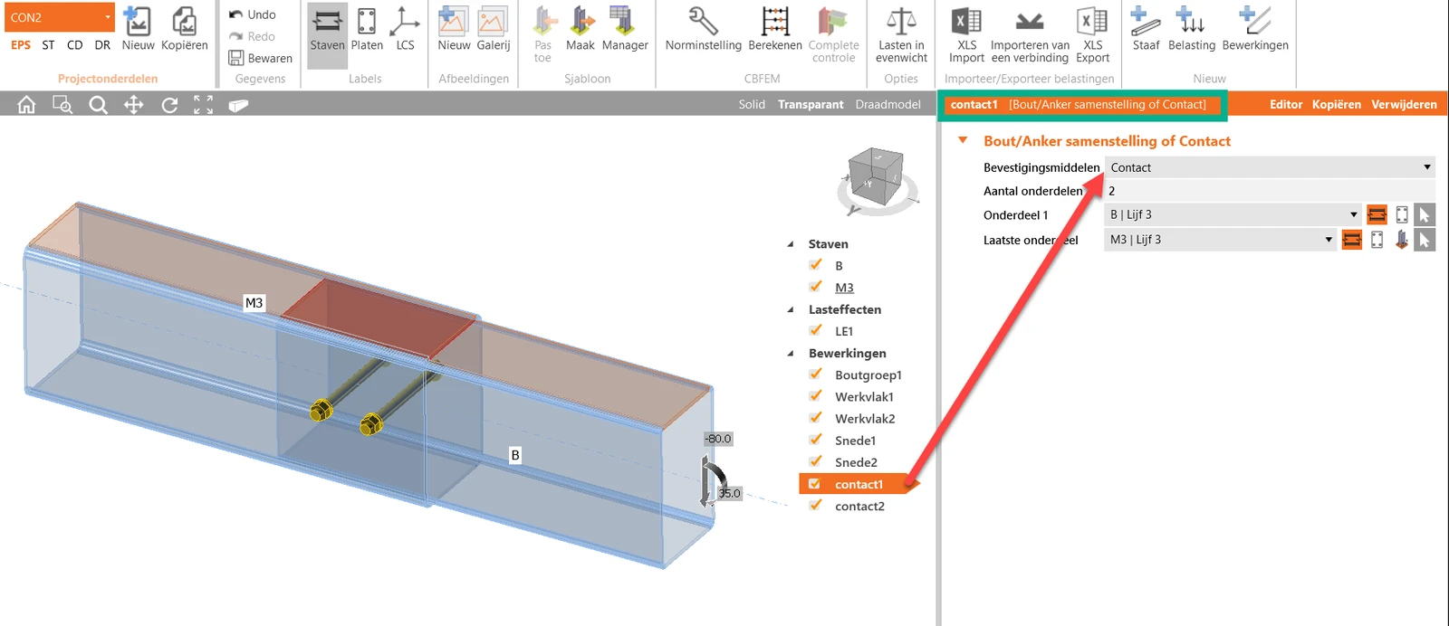
Task: Switch to the ST tab
Action: [48, 44]
